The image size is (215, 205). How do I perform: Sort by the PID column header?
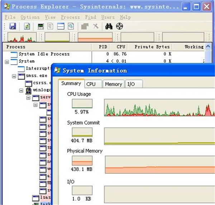click(102, 47)
